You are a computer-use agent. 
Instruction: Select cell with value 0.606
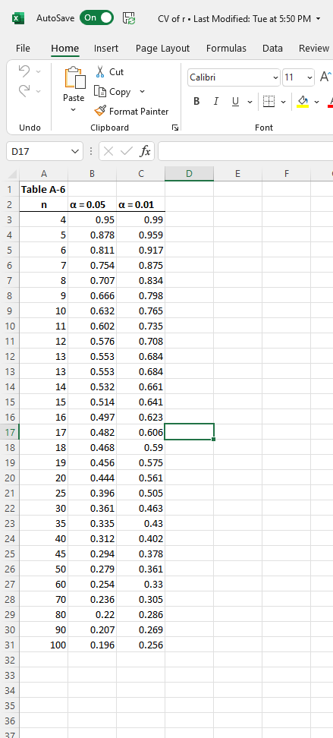tap(140, 432)
